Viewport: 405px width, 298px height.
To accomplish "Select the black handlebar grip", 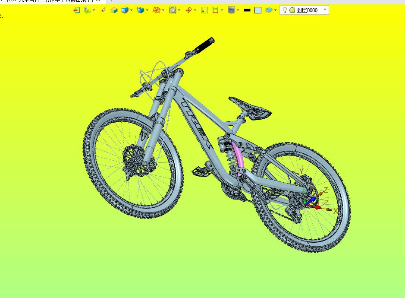I will click(204, 45).
